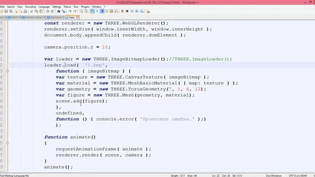Viewport: 315px width, 177px height.
Task: Run macro multiple times icon
Action: [x=137, y=11]
